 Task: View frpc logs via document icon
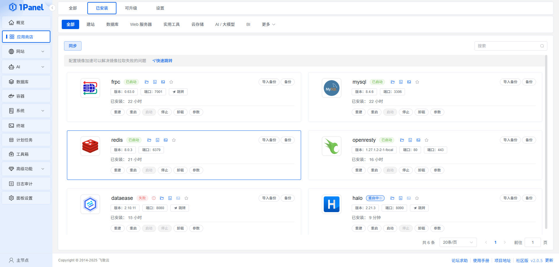click(155, 82)
